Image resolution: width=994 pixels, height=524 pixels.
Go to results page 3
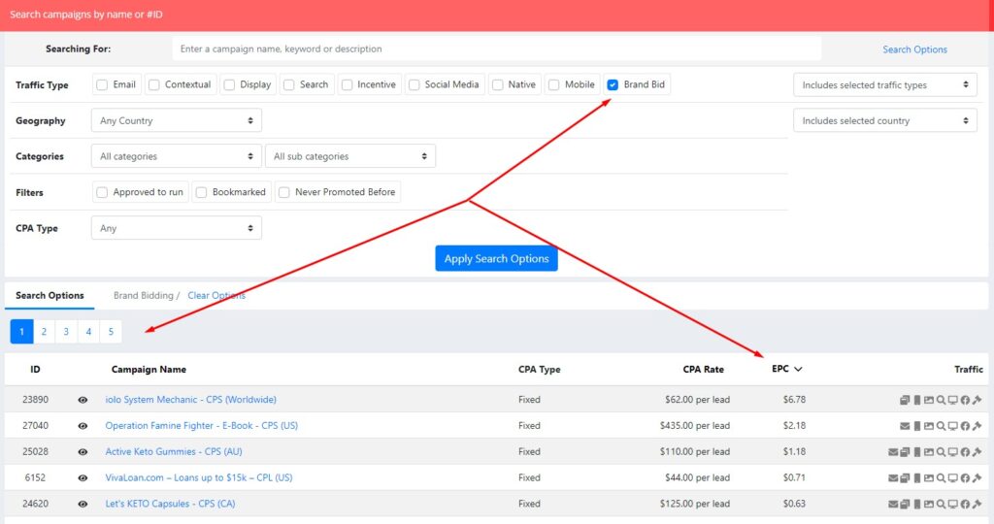tap(66, 331)
